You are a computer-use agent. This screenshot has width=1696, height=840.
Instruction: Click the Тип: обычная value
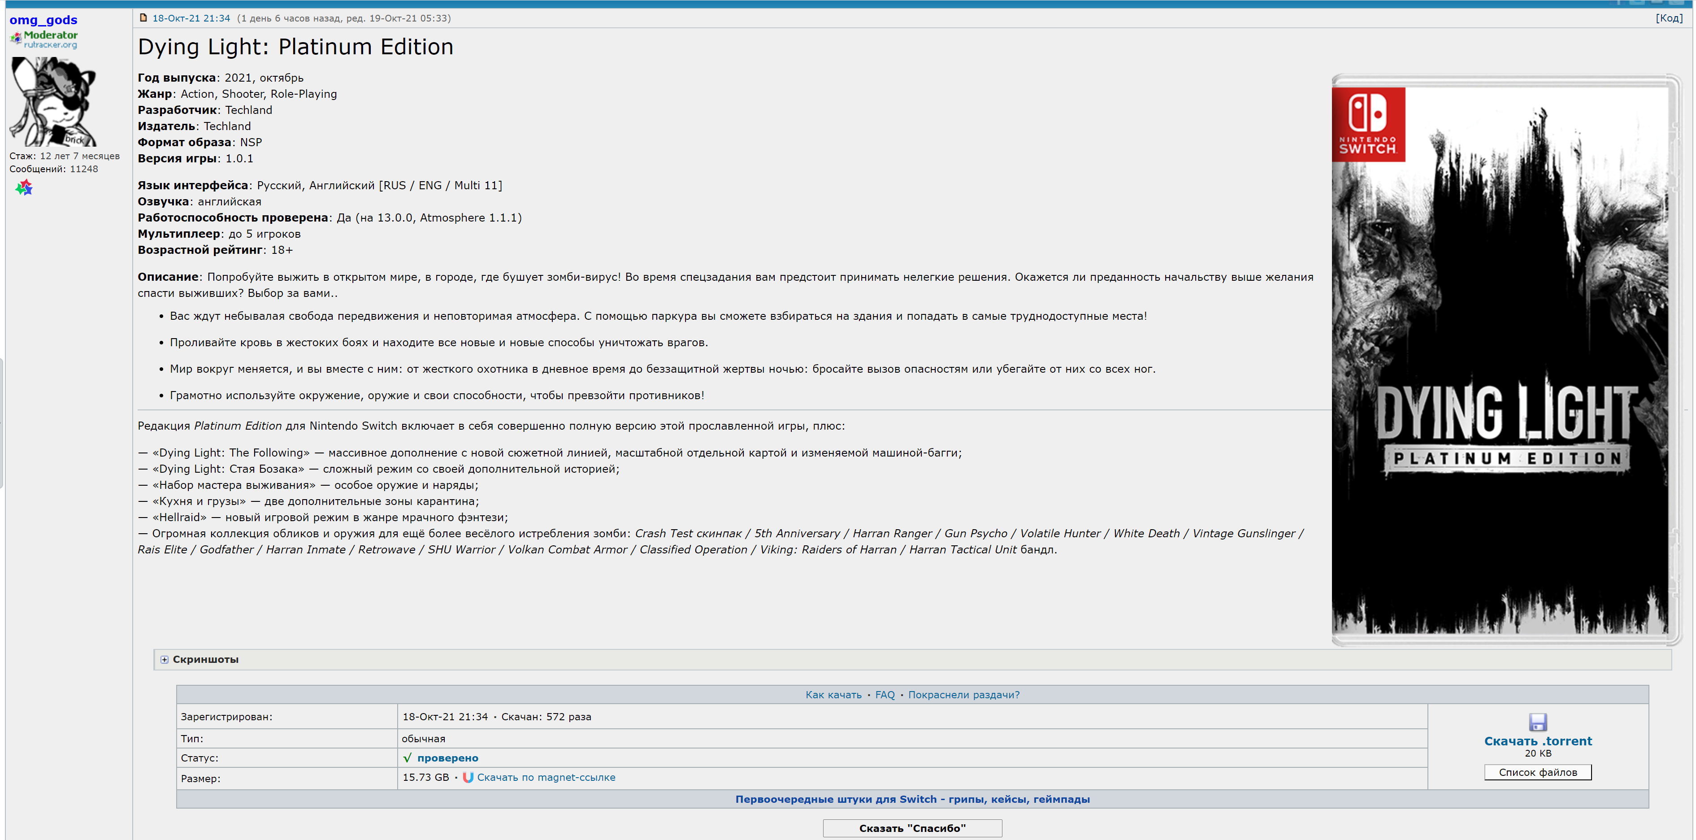[x=423, y=739]
